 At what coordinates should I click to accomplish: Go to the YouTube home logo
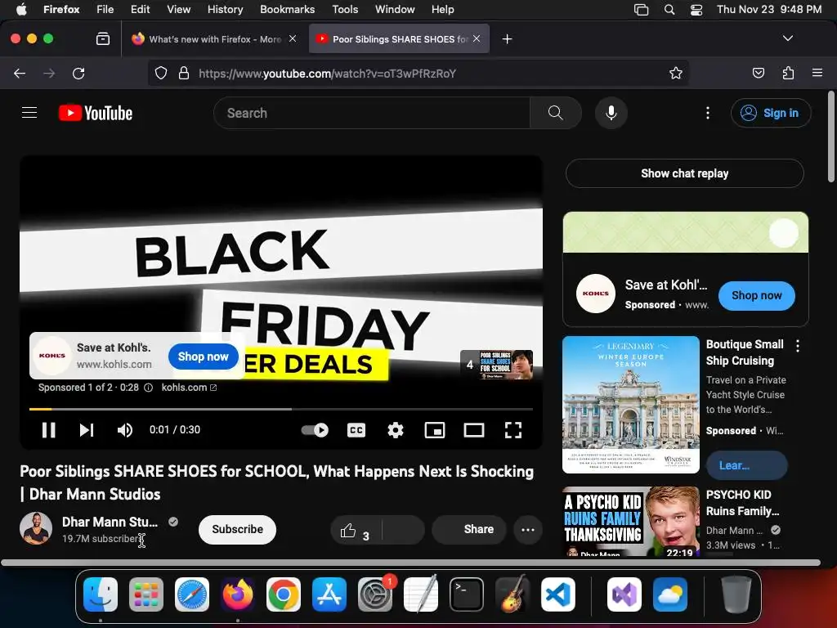pos(96,113)
